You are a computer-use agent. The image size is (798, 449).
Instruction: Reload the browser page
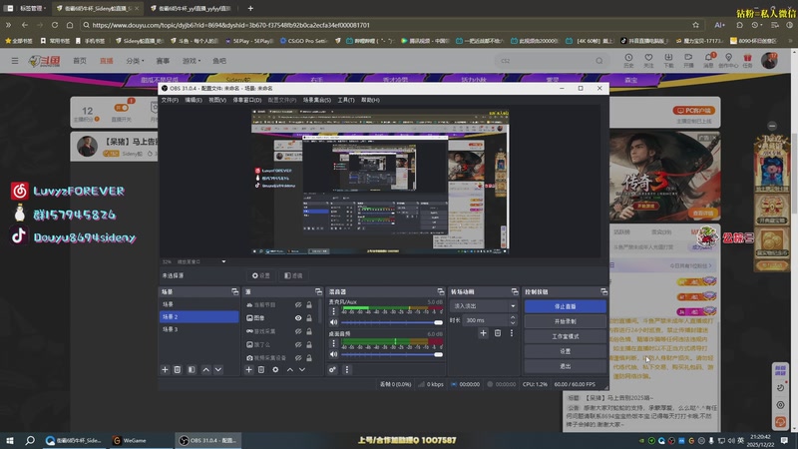tap(55, 25)
